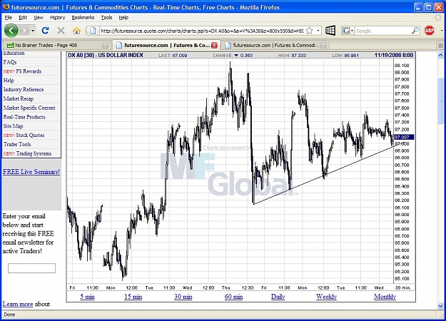This screenshot has width=446, height=321.
Task: Click the Learn more link
Action: point(18,304)
